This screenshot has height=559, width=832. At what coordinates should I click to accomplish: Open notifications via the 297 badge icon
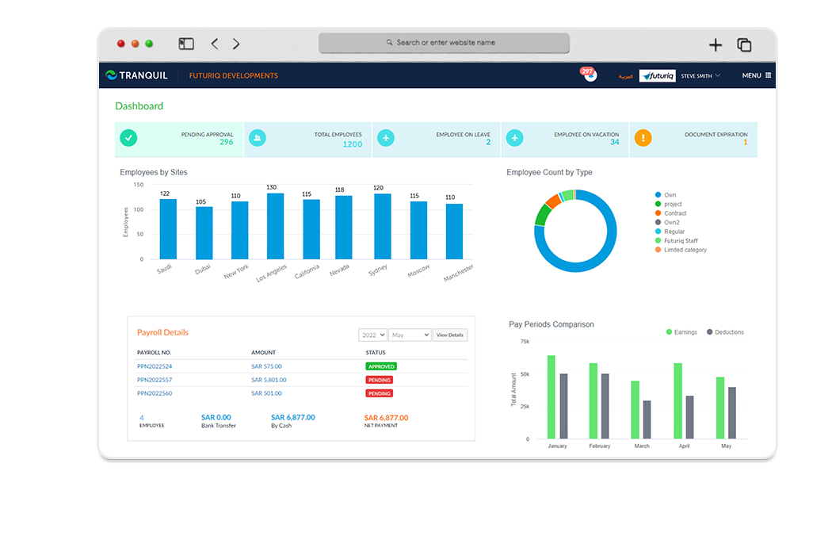click(587, 72)
